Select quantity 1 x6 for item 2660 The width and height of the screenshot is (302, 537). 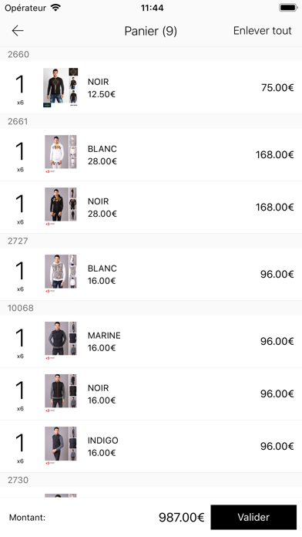click(x=20, y=89)
